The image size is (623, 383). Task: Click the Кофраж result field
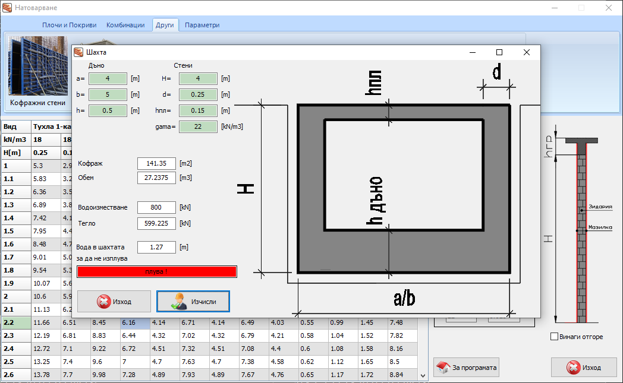(156, 163)
